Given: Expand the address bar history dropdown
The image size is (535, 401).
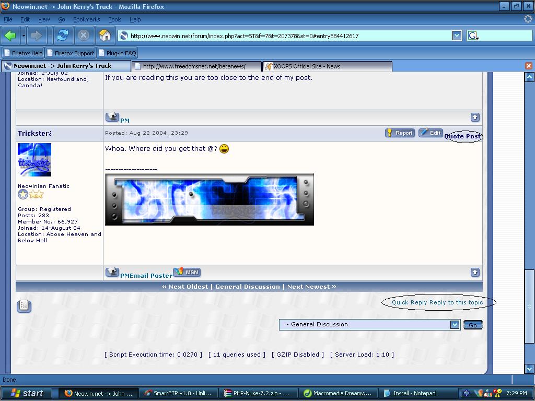Looking at the screenshot, I should (x=457, y=36).
